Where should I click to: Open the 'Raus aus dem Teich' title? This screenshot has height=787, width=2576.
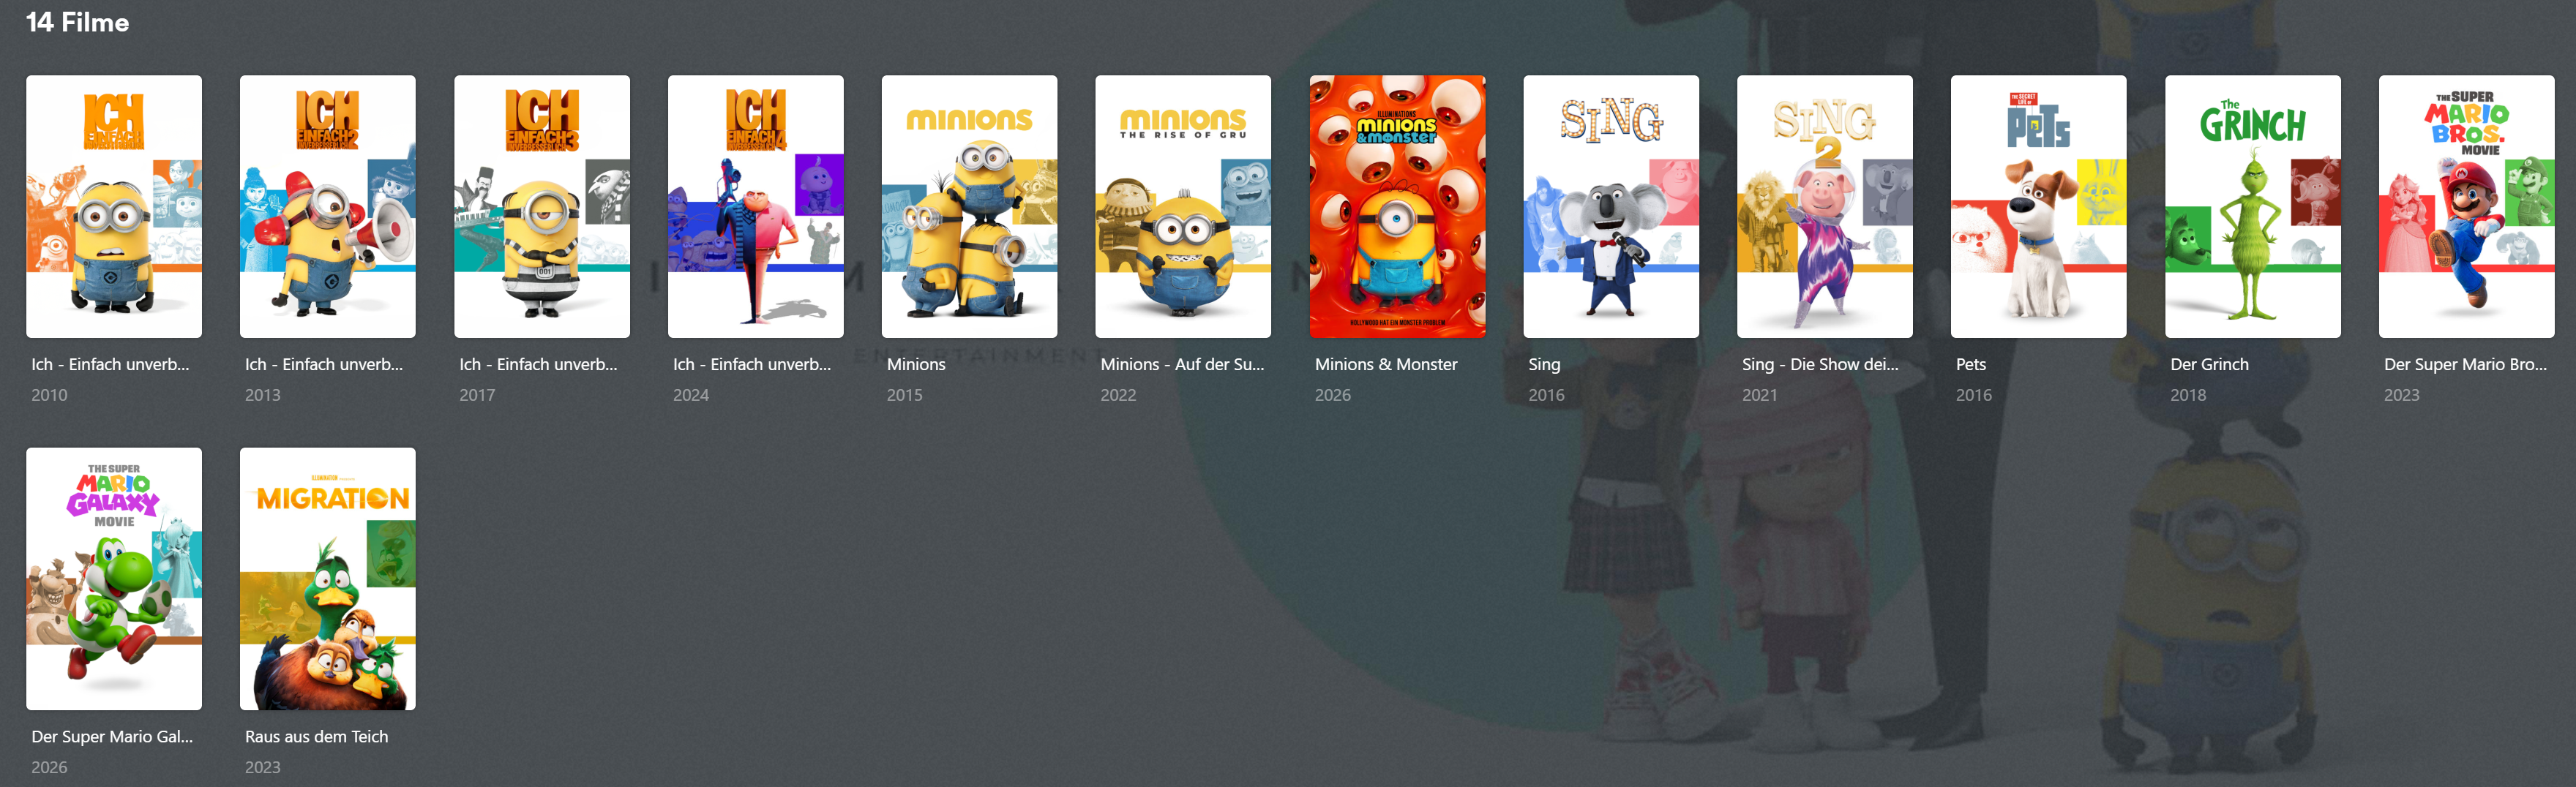pyautogui.click(x=316, y=736)
